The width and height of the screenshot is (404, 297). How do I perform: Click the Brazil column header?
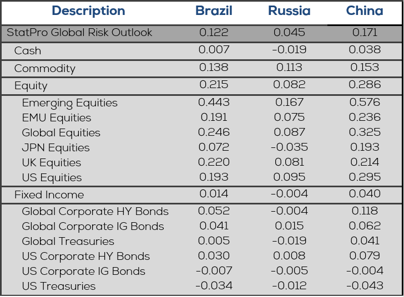point(214,11)
